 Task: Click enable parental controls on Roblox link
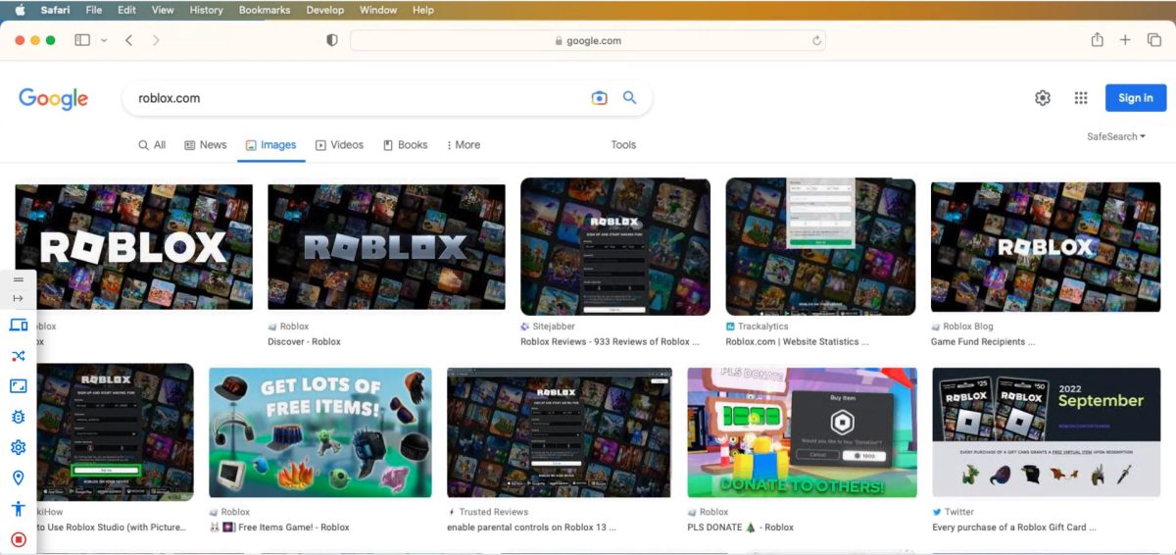(x=531, y=528)
